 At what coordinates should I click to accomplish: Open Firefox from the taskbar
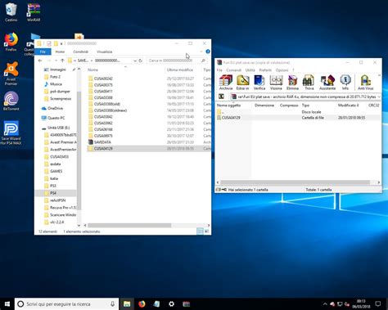142,303
